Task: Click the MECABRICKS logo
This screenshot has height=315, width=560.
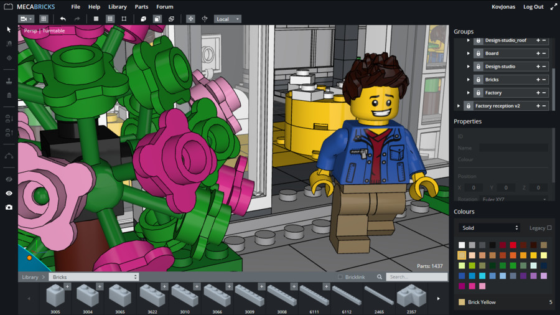Action: 30,7
